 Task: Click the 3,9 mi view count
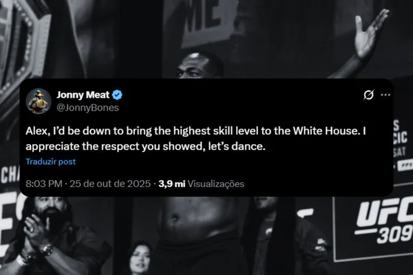pos(172,184)
